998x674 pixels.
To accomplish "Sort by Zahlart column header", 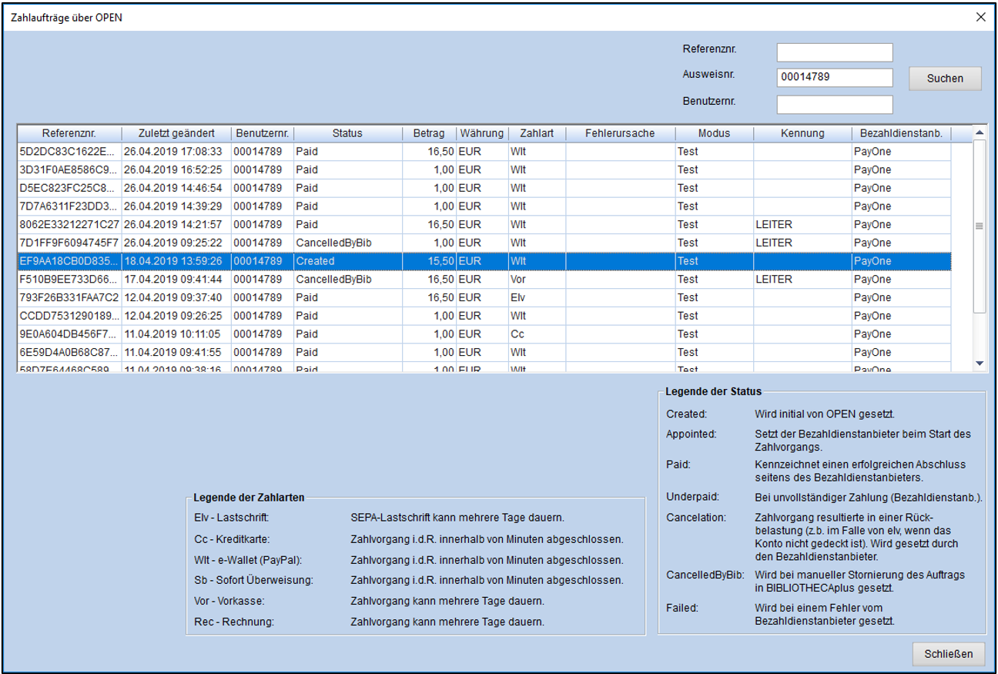I will point(537,133).
